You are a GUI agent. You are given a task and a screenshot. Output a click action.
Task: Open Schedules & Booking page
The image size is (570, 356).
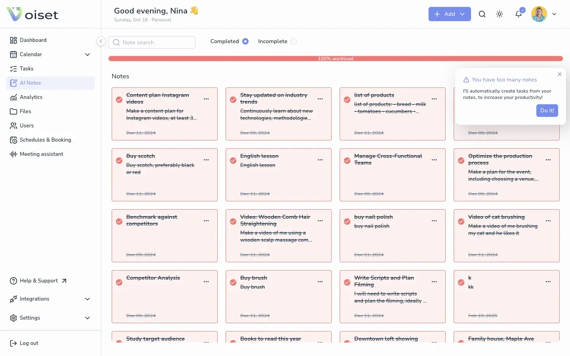point(51,140)
